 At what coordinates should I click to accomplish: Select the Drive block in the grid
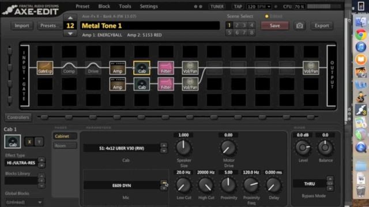tap(93, 68)
